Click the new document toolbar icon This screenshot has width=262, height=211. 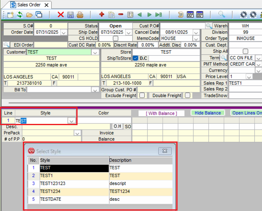(x=10, y=15)
